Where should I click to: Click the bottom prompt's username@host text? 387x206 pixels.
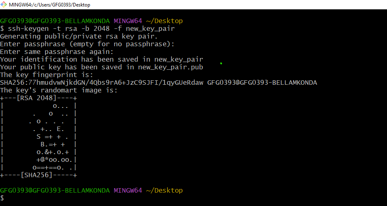55,191
